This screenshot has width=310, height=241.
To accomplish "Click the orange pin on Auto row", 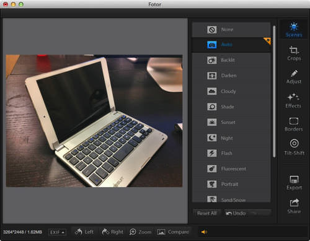I will click(x=267, y=41).
